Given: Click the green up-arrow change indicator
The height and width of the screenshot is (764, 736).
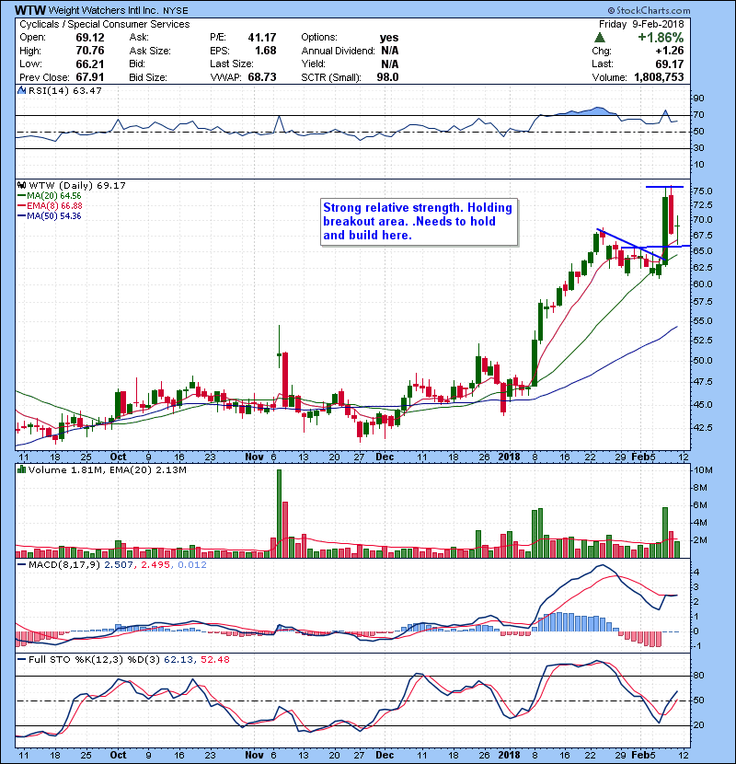Looking at the screenshot, I should 600,38.
